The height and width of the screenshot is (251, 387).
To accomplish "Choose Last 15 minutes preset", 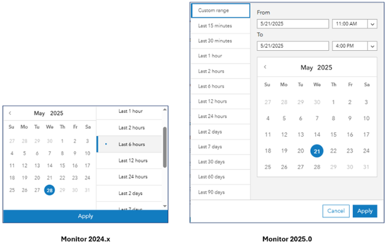I will click(x=221, y=25).
